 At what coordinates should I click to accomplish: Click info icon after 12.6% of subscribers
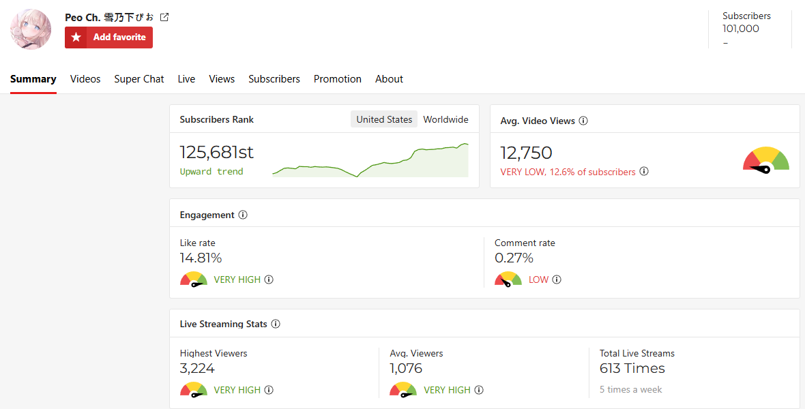(644, 172)
